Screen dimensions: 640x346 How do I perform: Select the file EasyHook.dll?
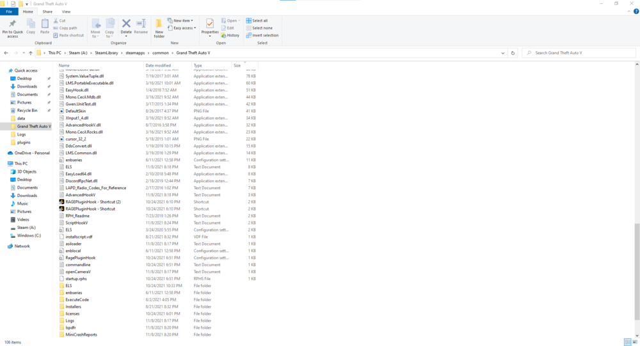(x=77, y=90)
